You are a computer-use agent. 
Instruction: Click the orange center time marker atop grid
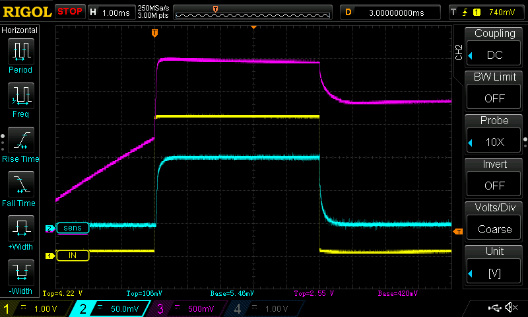click(254, 27)
